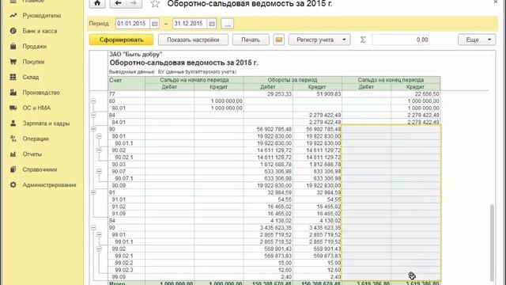Collapse subaccount 99.02 group
Image resolution: width=506 pixels, height=285 pixels.
pos(99,249)
